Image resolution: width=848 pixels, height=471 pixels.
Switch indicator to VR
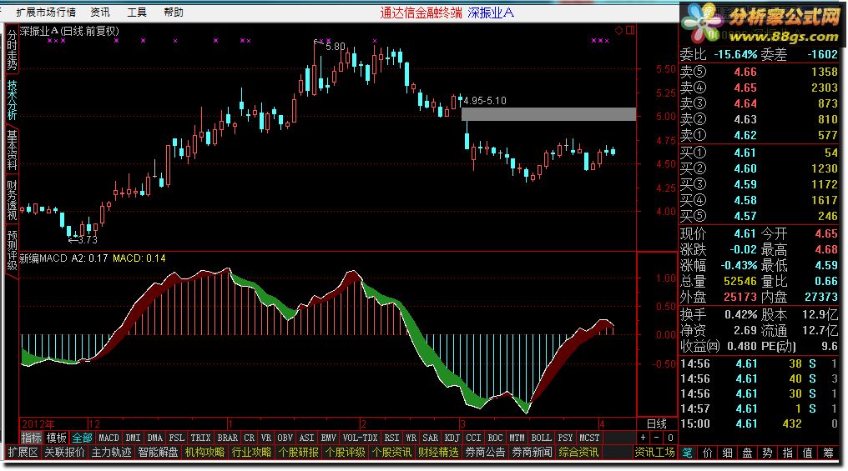point(266,438)
